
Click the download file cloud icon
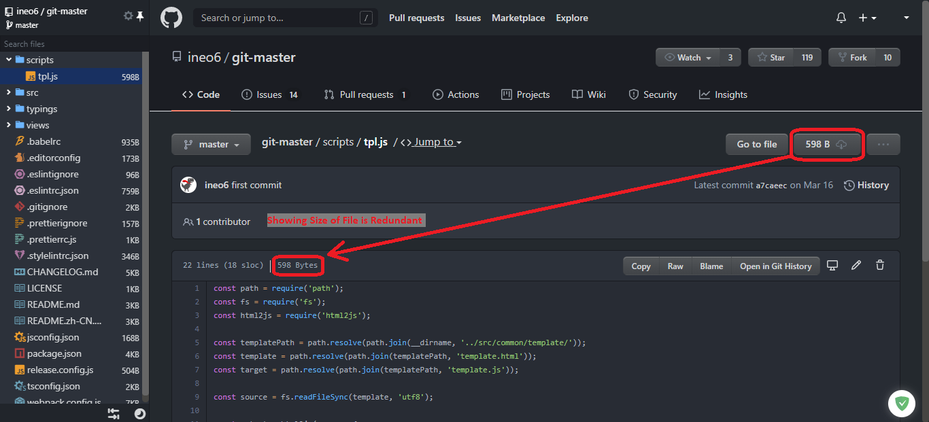tap(841, 144)
